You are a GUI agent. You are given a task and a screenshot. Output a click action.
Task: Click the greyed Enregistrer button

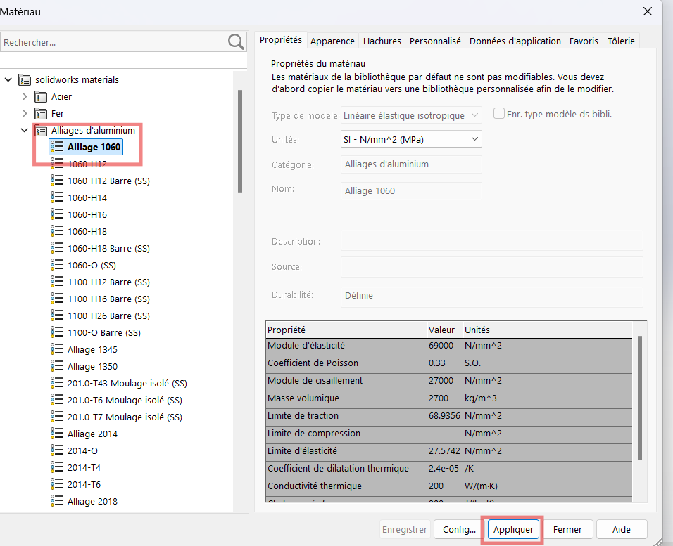click(405, 529)
